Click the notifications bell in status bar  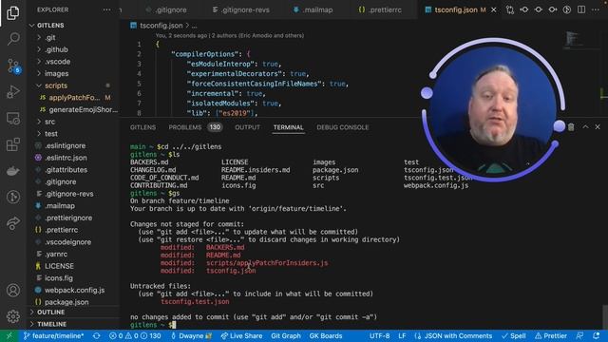point(597,335)
